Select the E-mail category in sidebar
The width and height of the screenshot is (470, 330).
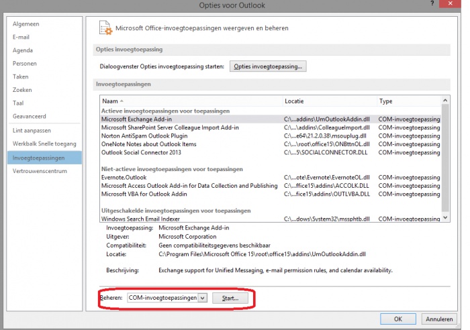coord(21,37)
